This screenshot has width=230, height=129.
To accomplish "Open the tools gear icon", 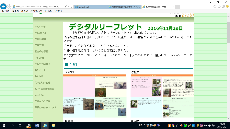I will (x=223, y=7).
